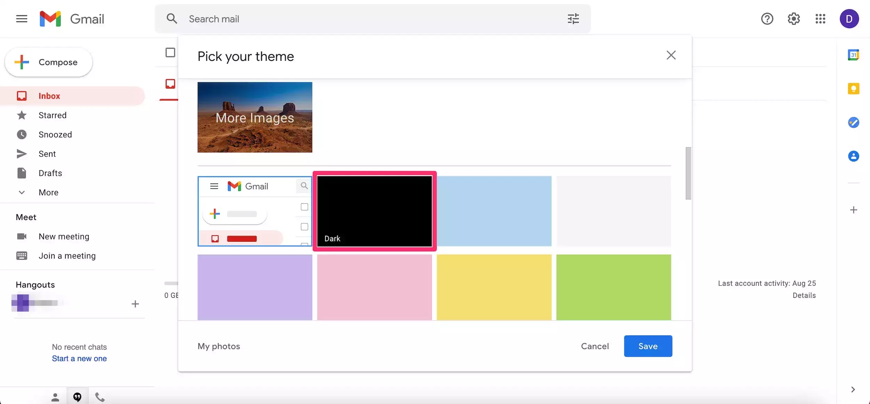
Task: Open the Drafts folder
Action: tap(50, 173)
